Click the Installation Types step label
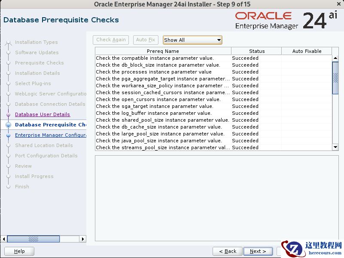Screen dimensions: 344x258 click(36, 42)
